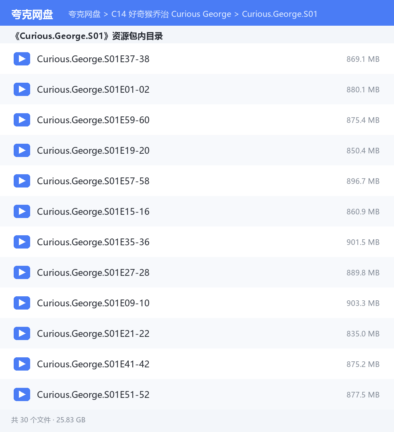Screen dimensions: 394x432
Task: Click the video icon for Curious.George.S01E15-16
Action: [x=22, y=211]
